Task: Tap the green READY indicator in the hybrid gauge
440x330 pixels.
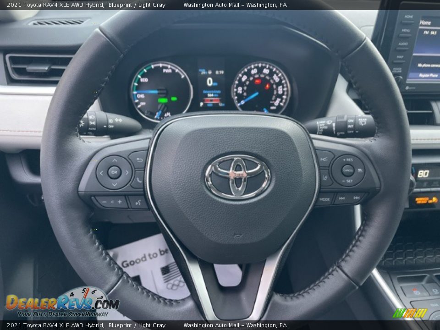Action: (163, 100)
